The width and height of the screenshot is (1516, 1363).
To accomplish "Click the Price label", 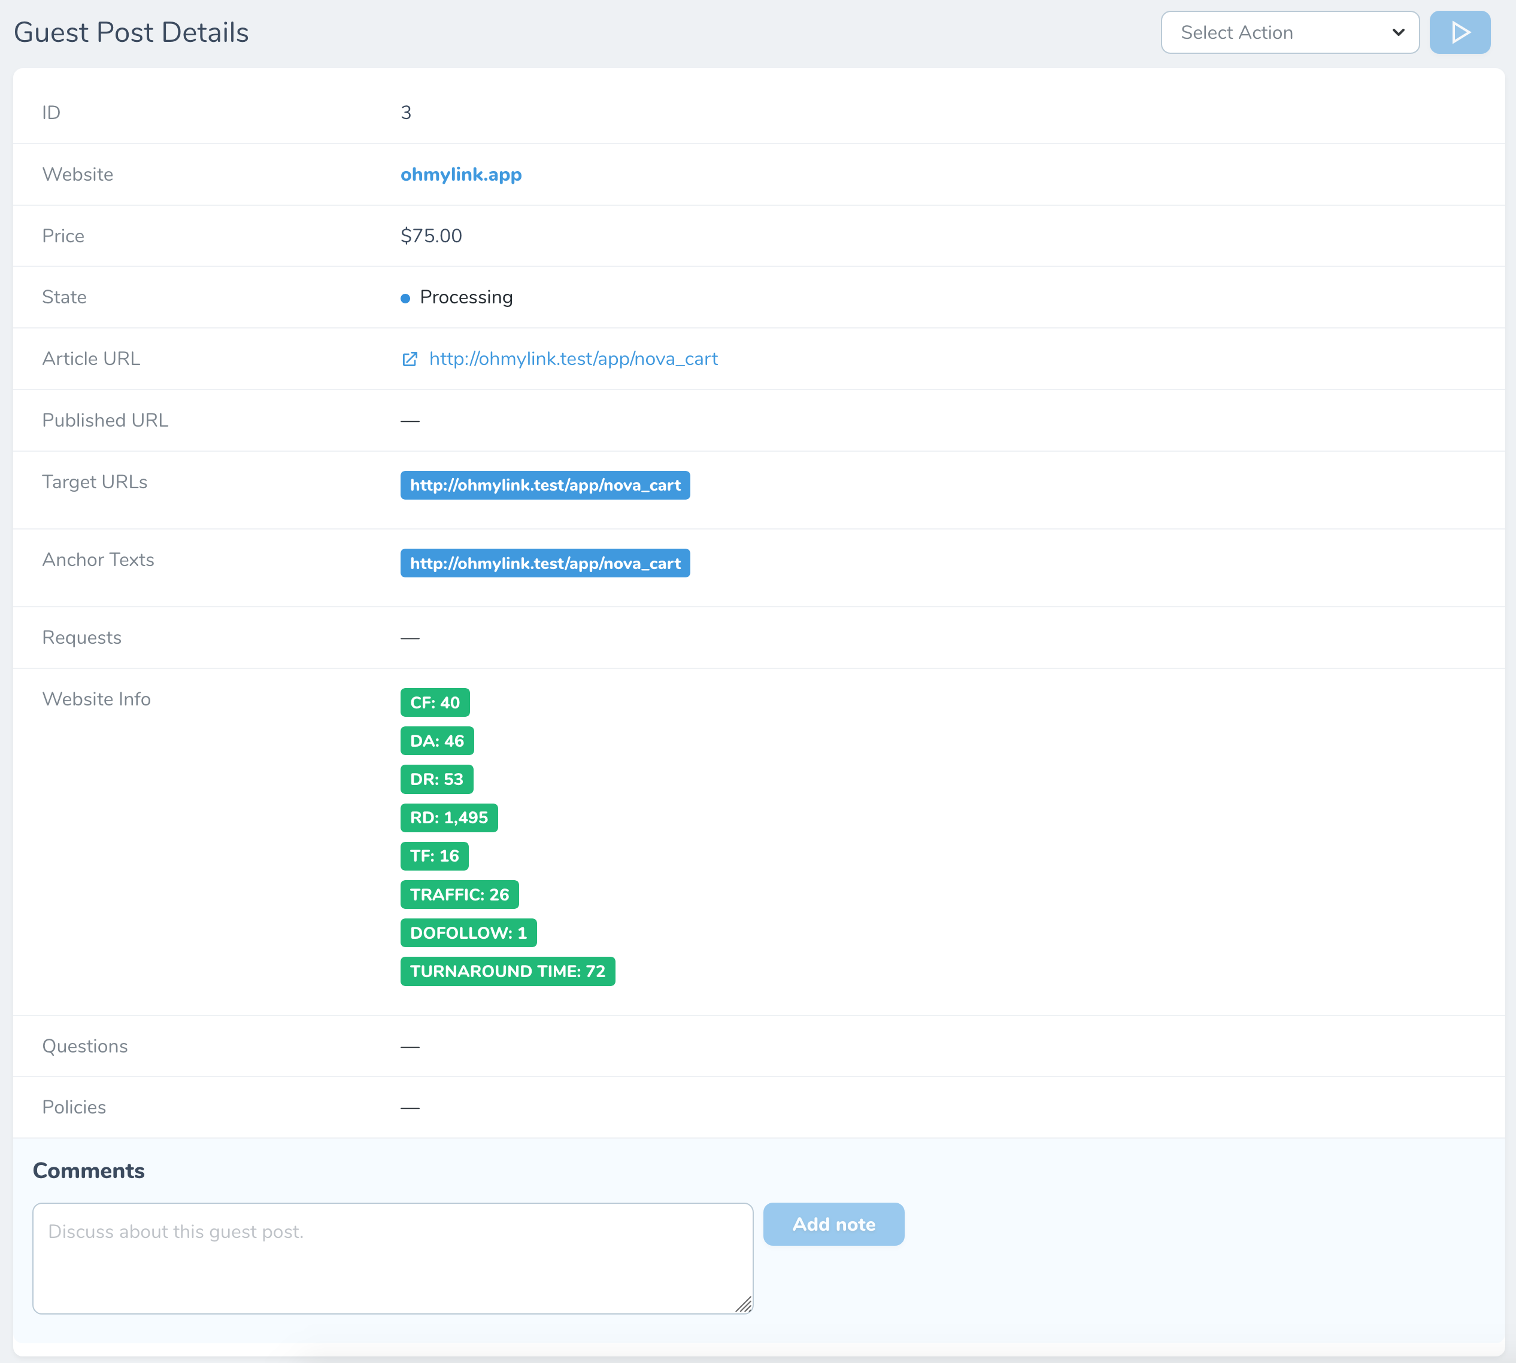I will [x=63, y=236].
